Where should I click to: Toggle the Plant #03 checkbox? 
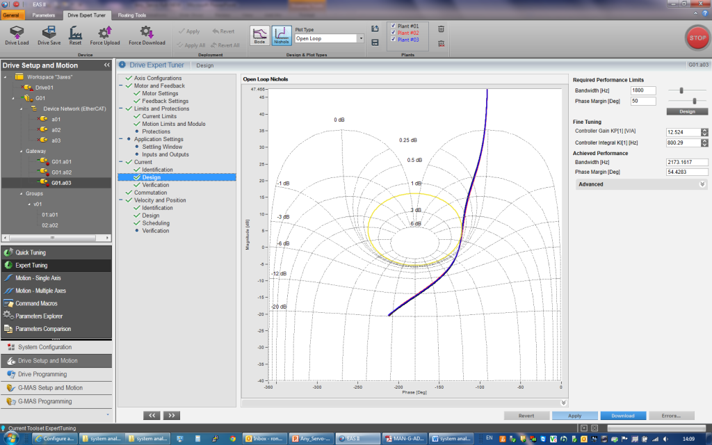click(394, 40)
